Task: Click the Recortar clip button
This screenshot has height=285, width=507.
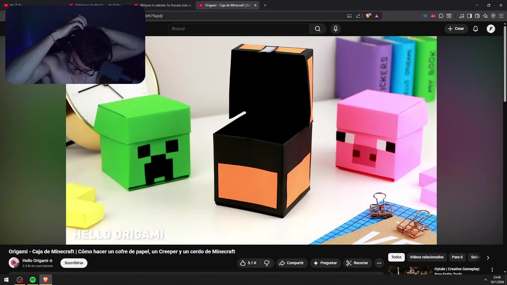Action: 357,263
